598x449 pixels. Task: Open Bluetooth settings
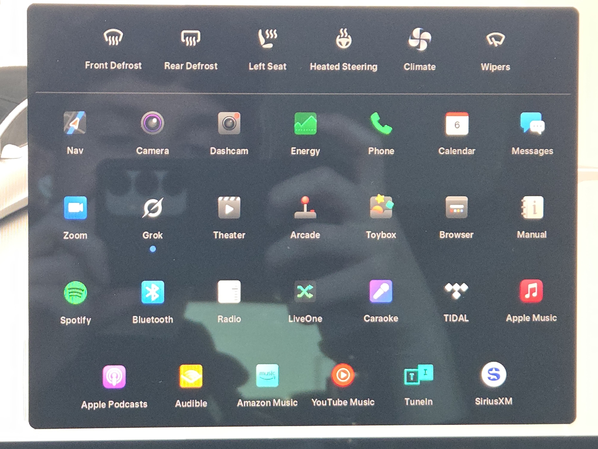point(152,292)
